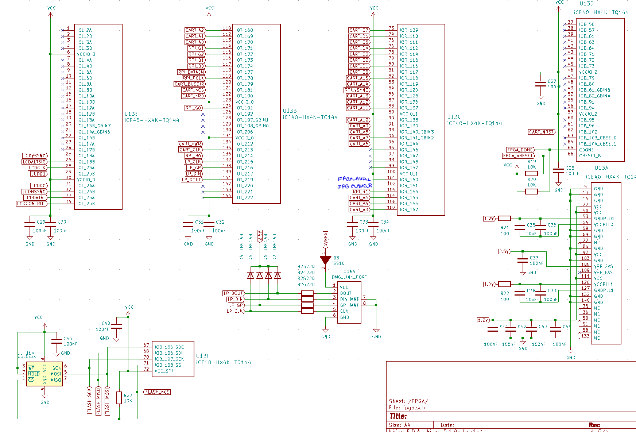The width and height of the screenshot is (636, 432).
Task: Click the FLASH_nCS net label
Action: click(x=157, y=392)
